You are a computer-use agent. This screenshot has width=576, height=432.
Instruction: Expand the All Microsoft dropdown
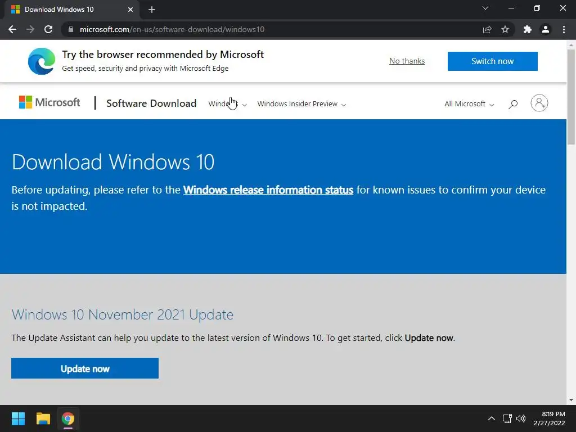469,104
